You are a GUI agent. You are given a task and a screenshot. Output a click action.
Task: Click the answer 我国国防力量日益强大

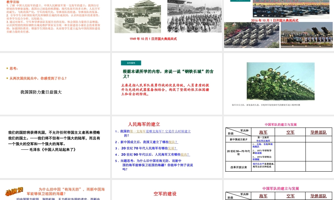tap(41, 92)
